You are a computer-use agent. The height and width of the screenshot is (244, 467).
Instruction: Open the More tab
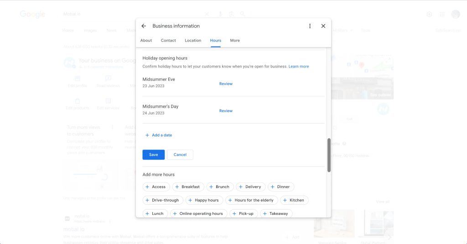[x=235, y=41]
